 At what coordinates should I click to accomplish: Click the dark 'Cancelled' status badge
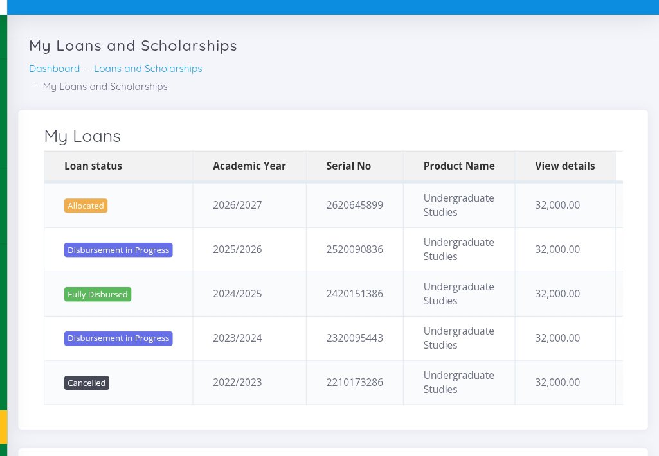tap(87, 383)
